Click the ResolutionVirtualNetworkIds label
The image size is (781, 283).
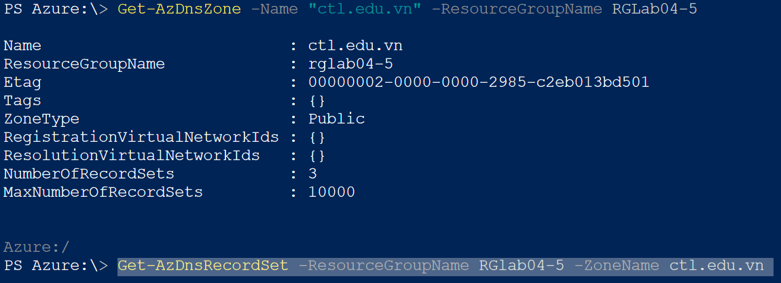tap(132, 155)
